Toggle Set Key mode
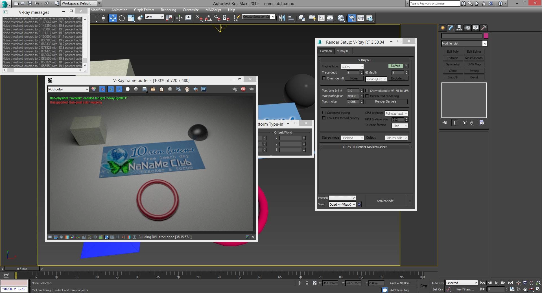 click(x=438, y=289)
